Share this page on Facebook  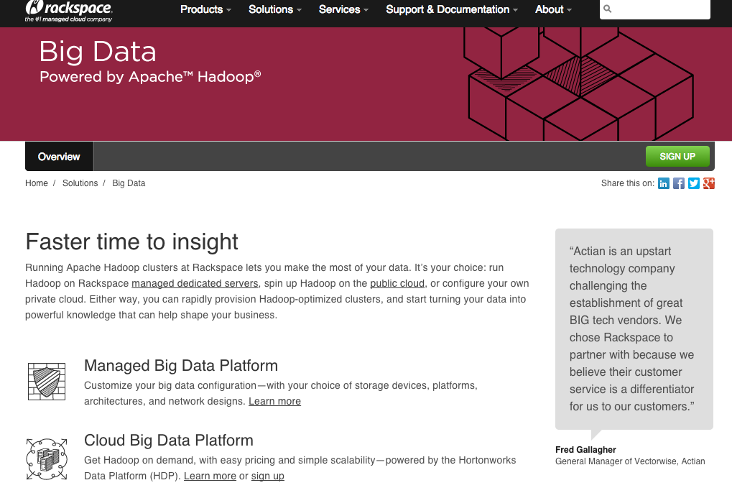click(x=679, y=183)
